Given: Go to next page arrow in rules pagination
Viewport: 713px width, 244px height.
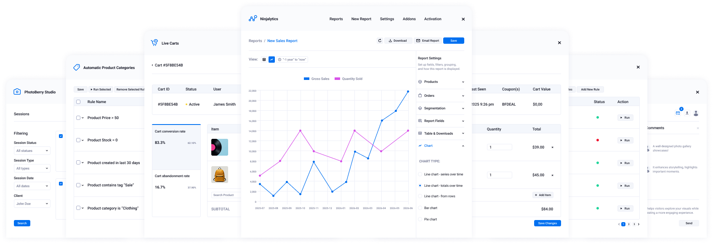Looking at the screenshot, I should click(639, 224).
